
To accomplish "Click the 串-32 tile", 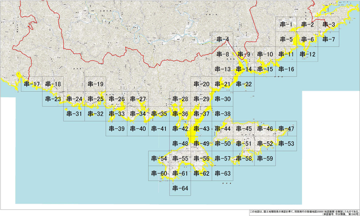I will click(95, 114).
